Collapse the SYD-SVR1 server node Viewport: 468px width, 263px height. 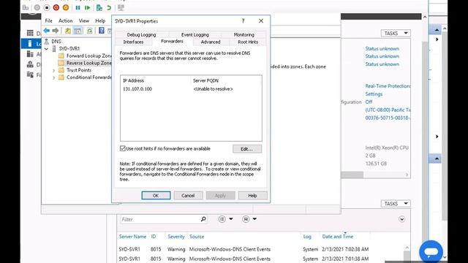coord(47,49)
